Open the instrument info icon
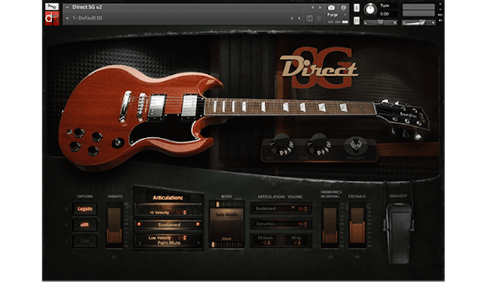The height and width of the screenshot is (282, 486). 344,7
